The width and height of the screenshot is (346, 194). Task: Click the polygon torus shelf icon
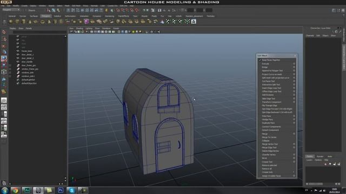tap(42, 22)
